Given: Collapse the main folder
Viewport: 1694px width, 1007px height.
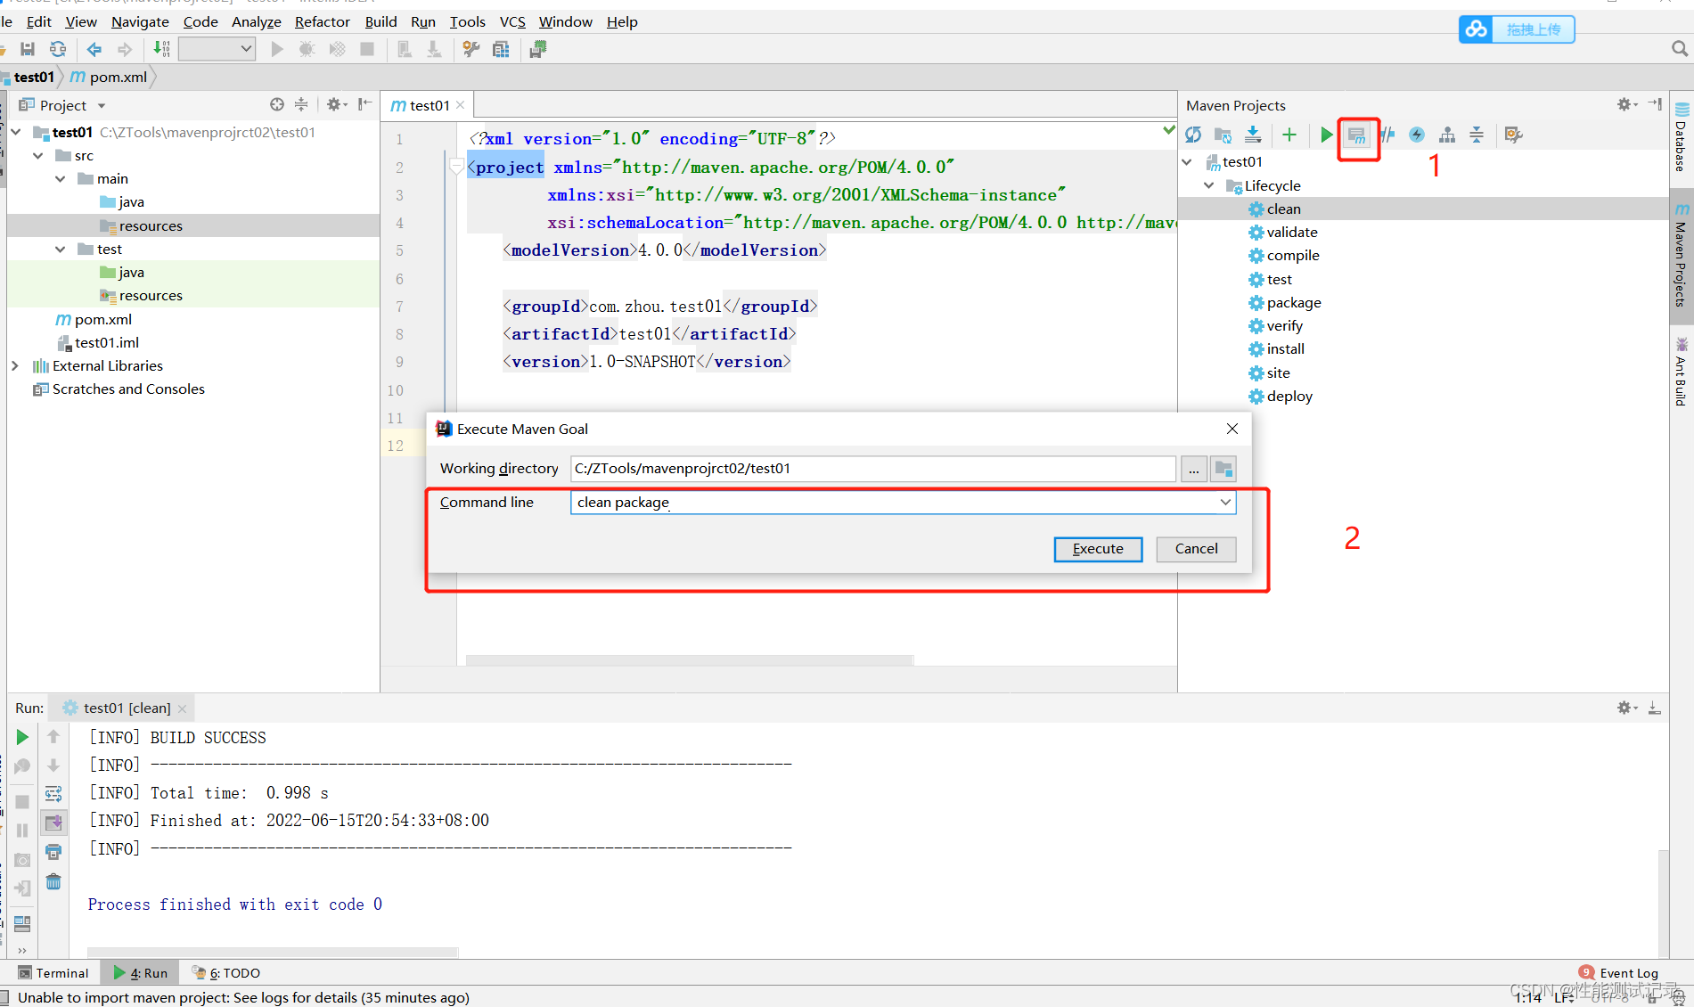Looking at the screenshot, I should 60,179.
